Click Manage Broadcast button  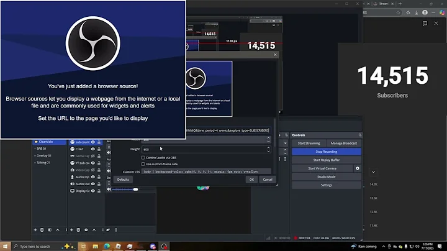click(344, 143)
